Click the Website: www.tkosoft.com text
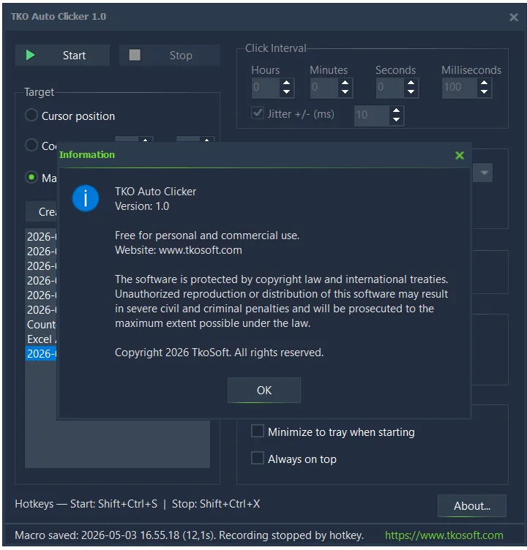The image size is (527, 550). (x=179, y=250)
